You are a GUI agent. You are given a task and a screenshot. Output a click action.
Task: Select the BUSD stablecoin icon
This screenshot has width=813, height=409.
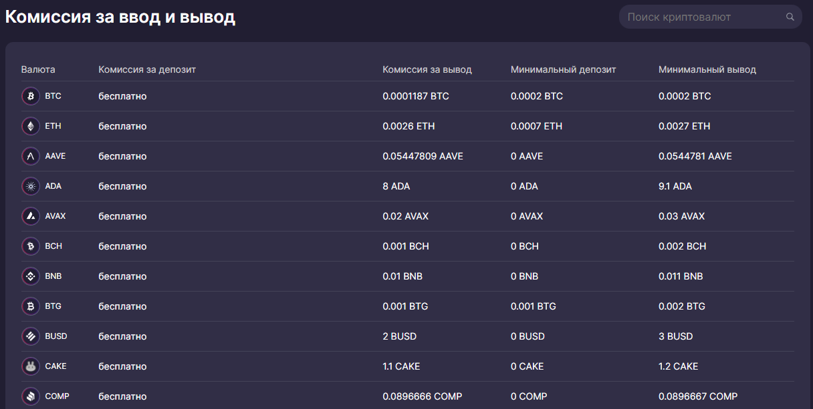(31, 336)
